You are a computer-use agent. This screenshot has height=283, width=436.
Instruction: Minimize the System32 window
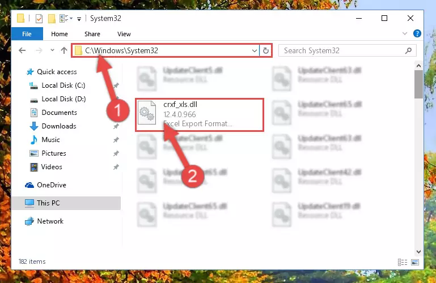[x=359, y=18]
